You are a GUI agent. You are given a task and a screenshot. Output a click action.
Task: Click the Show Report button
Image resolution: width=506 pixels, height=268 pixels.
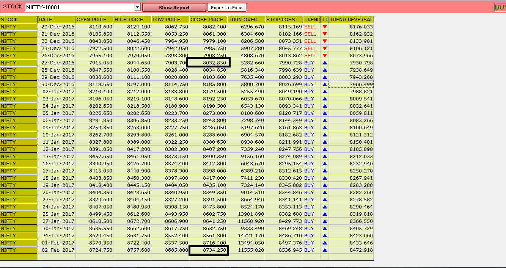(174, 7)
